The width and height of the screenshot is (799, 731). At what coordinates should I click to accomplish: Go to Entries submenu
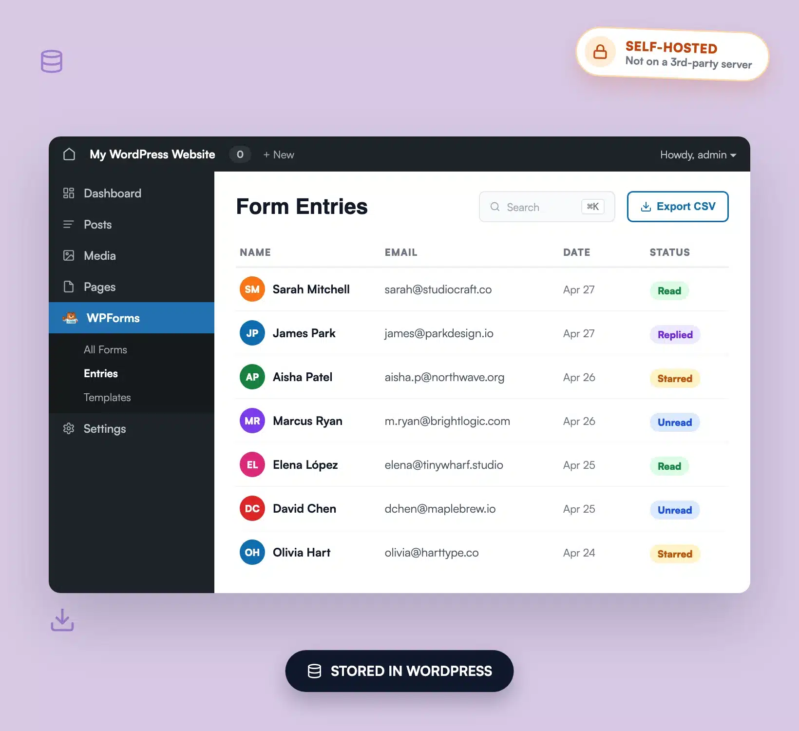[x=101, y=373]
